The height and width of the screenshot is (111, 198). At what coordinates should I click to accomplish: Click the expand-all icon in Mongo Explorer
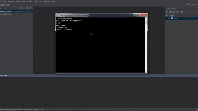click(x=174, y=12)
